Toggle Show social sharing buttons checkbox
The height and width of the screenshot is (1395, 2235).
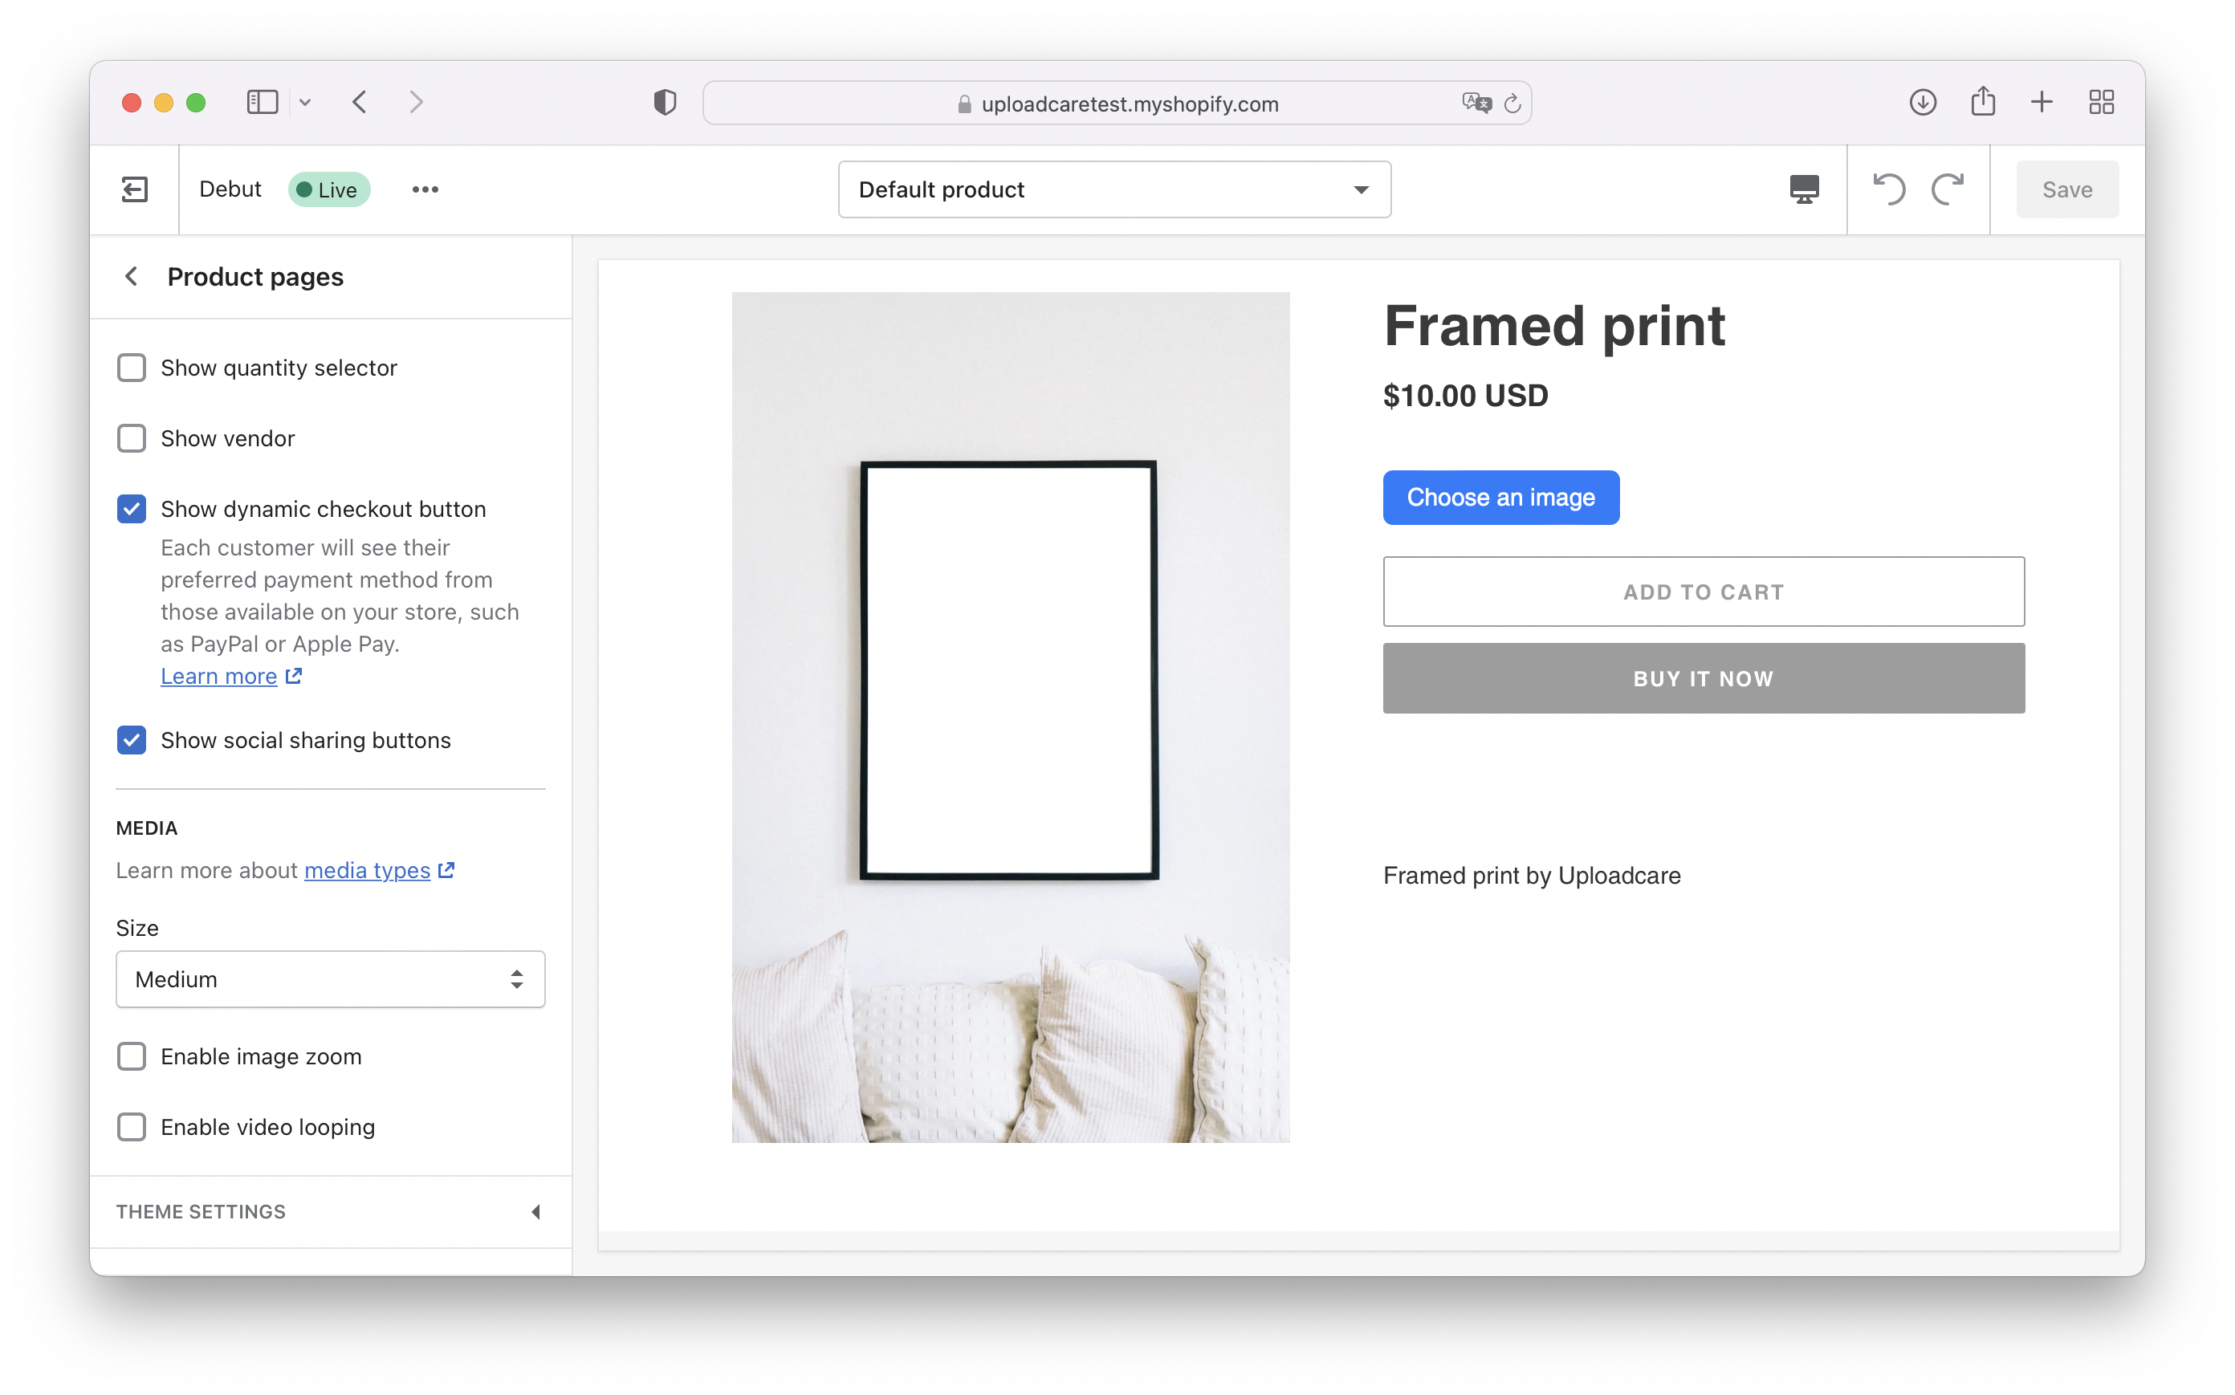pos(132,741)
